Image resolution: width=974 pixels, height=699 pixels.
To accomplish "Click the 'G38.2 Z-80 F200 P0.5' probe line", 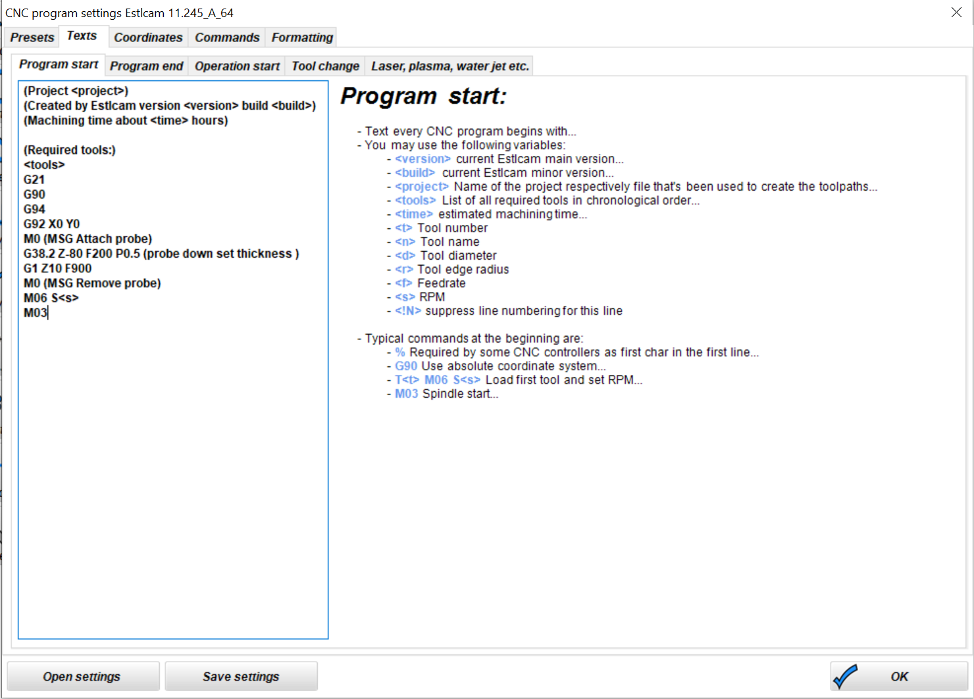I will click(161, 253).
